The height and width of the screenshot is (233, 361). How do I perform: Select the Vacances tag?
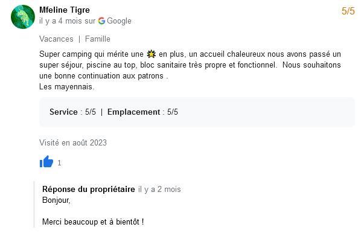pos(56,39)
